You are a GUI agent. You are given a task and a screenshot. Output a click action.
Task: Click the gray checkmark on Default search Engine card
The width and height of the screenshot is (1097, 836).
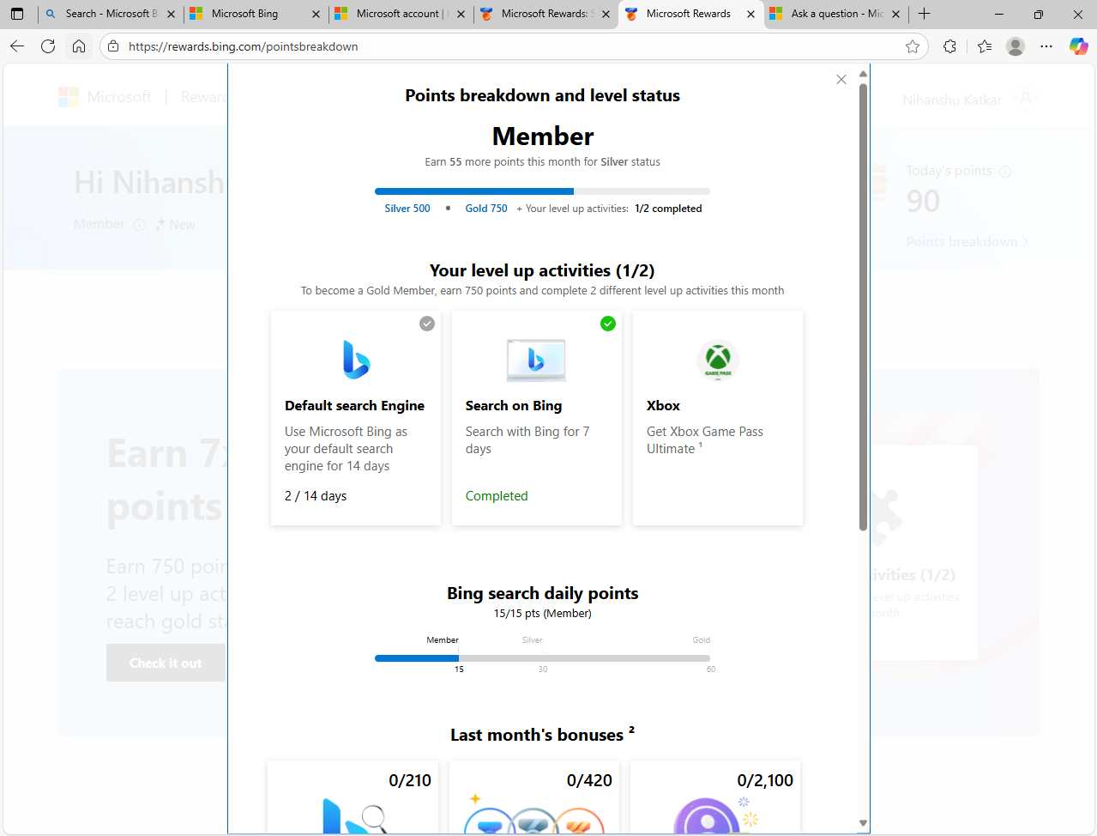tap(427, 324)
